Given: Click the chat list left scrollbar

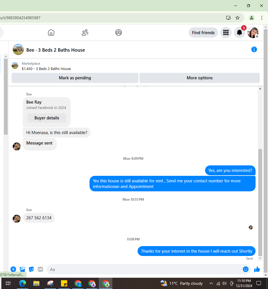Looking at the screenshot, I should click(6, 97).
